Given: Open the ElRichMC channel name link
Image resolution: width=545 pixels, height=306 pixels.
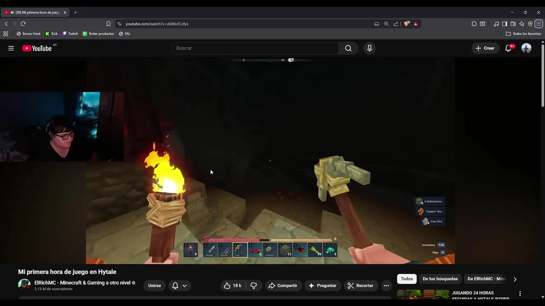Looking at the screenshot, I should point(82,283).
